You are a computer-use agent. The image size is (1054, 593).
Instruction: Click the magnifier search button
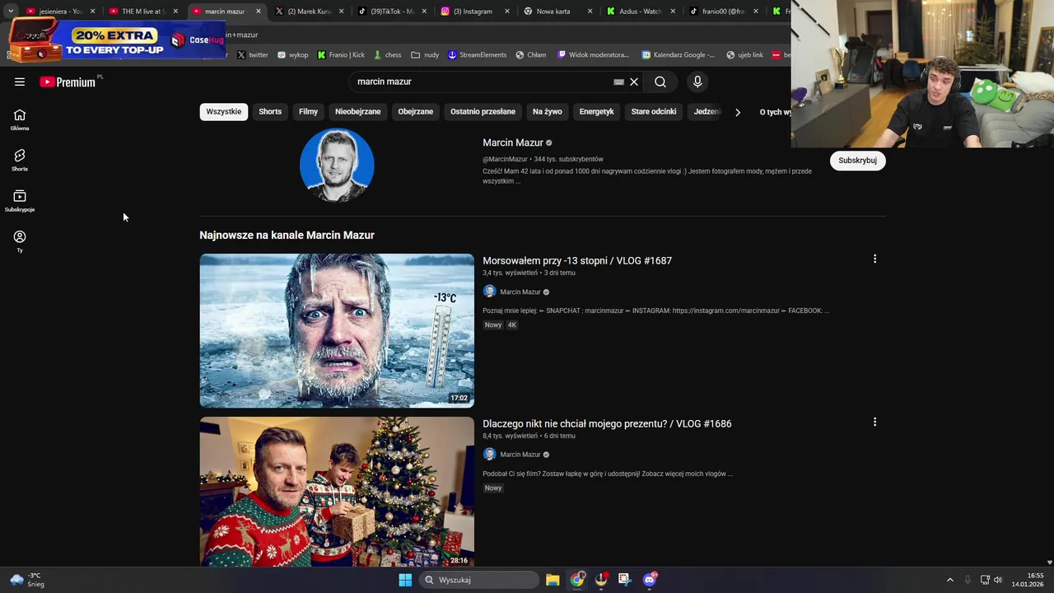(660, 82)
